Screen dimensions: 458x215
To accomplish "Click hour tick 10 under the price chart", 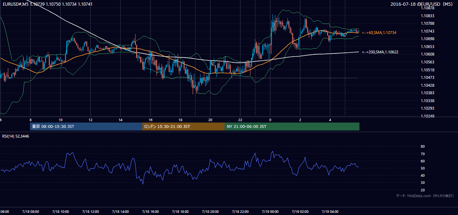I will [x=61, y=120].
